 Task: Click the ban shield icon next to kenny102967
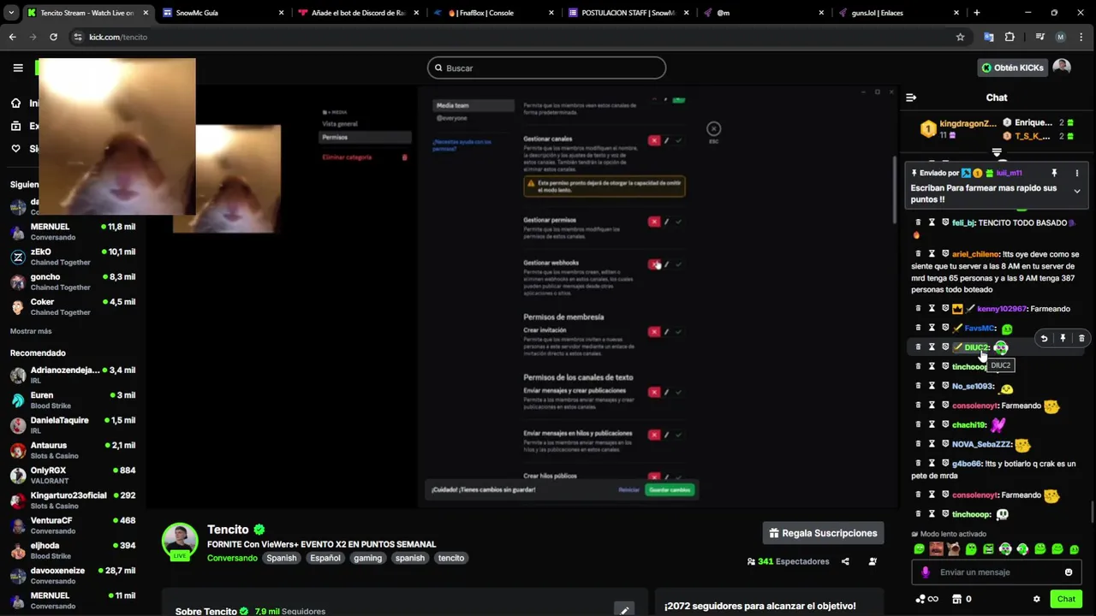[x=945, y=309]
